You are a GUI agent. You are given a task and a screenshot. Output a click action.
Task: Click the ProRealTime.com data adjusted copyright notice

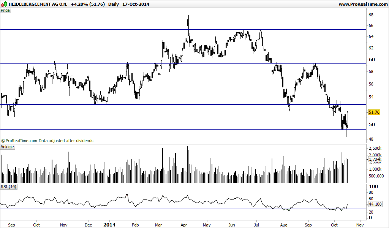tap(47, 141)
